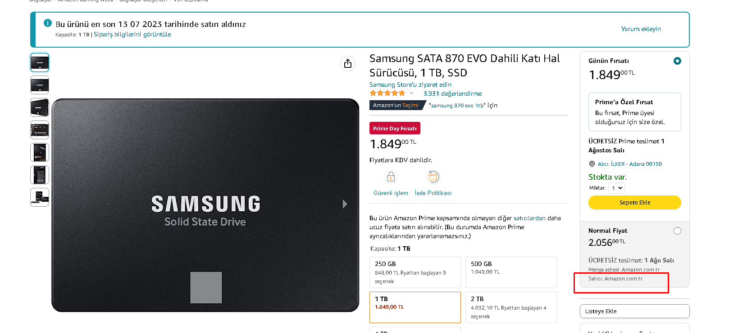Visit the Samsung Store via its link
This screenshot has width=729, height=333.
pyautogui.click(x=410, y=84)
